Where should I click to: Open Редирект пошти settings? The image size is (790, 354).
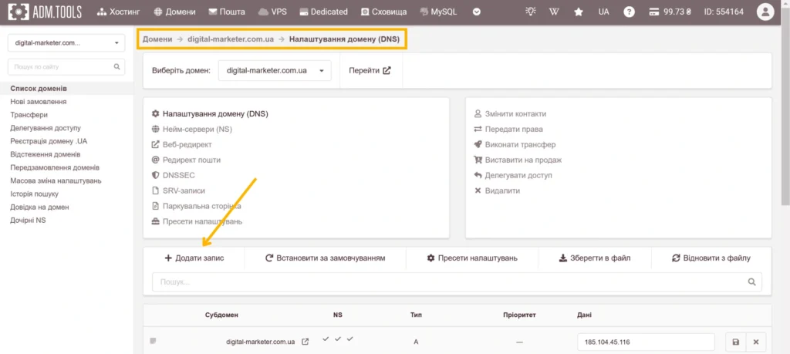click(186, 160)
